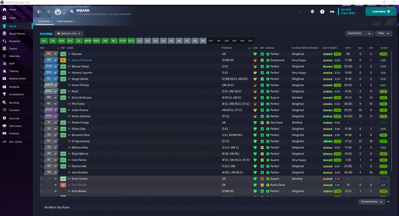
Task: Toggle selection circle for Ederson
Action: pos(42,54)
